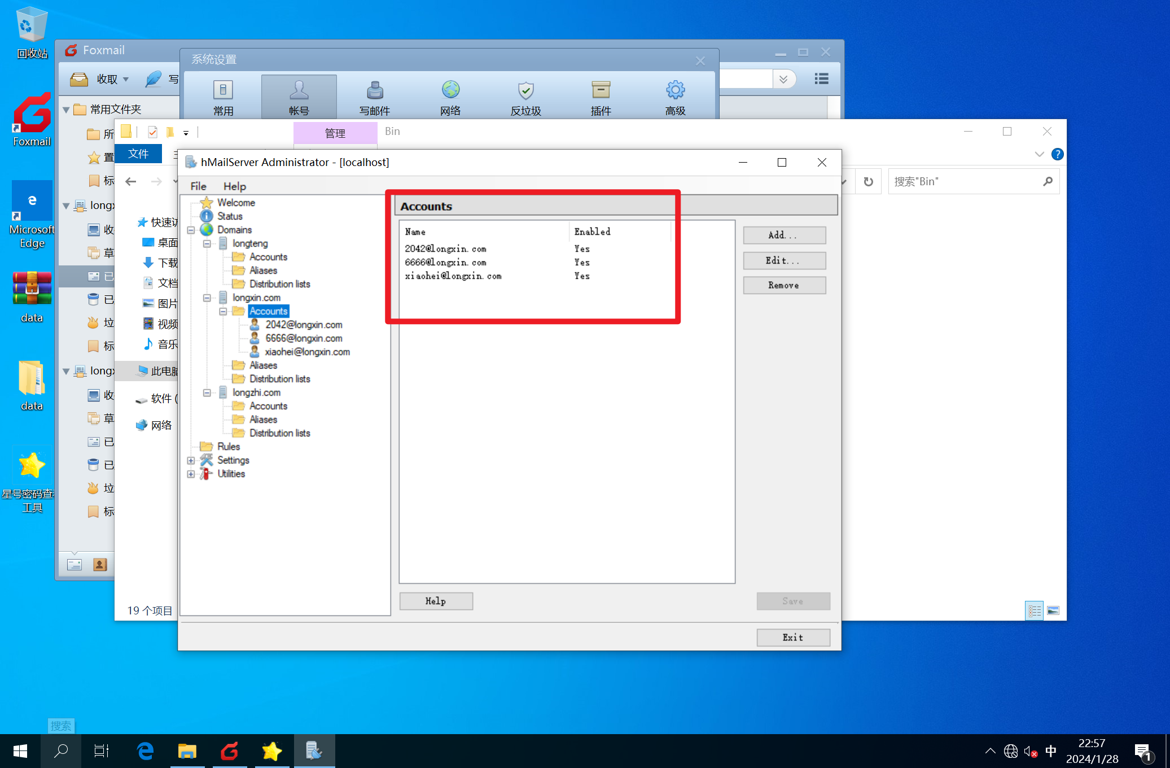This screenshot has height=768, width=1170.
Task: Click the 搜索"Bin" search field
Action: [974, 182]
